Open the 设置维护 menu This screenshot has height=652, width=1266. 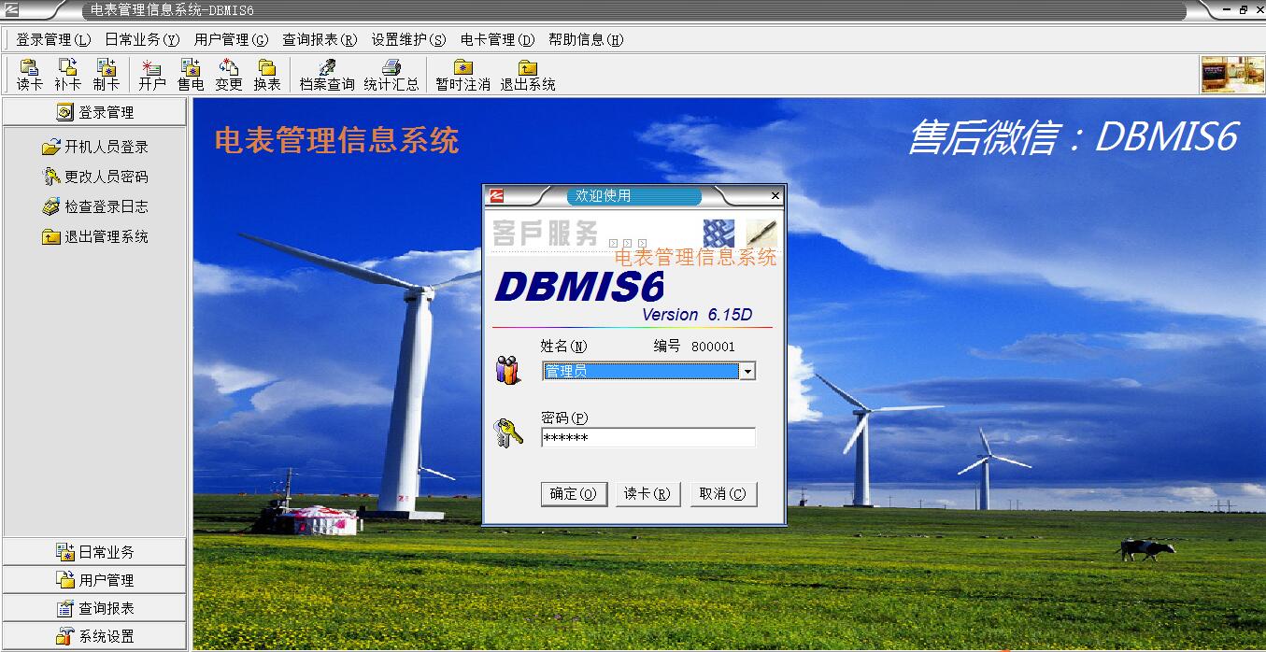(408, 40)
